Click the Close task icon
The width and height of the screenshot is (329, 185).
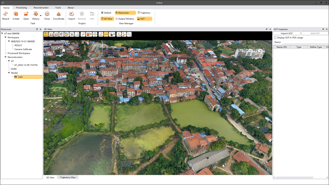tap(47, 15)
